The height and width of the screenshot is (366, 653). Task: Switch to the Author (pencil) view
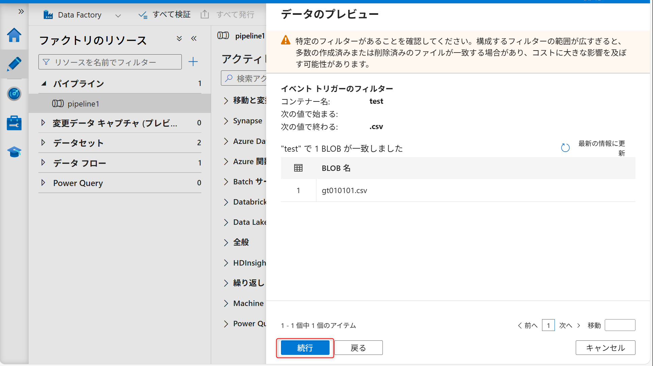click(14, 64)
